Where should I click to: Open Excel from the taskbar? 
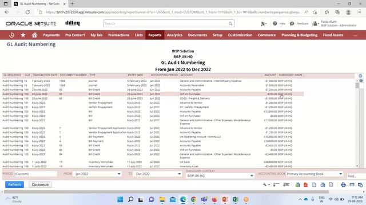point(235,199)
